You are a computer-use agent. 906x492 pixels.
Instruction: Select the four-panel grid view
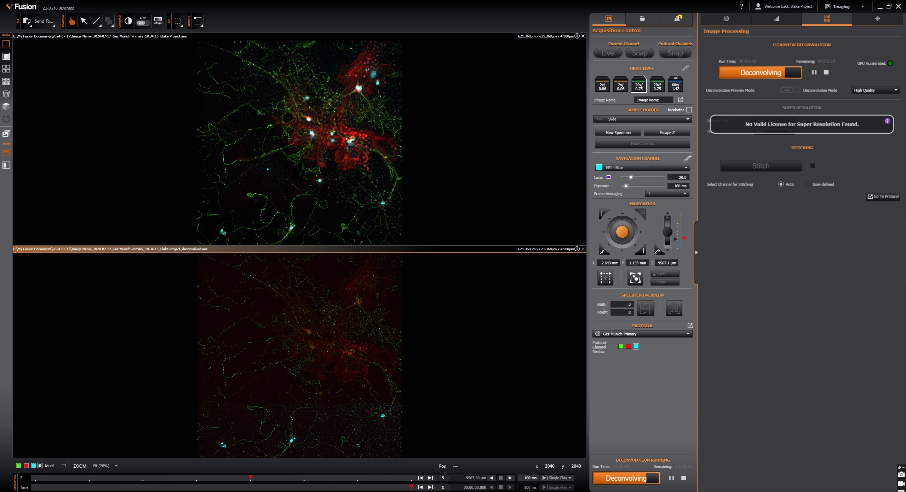coord(6,69)
